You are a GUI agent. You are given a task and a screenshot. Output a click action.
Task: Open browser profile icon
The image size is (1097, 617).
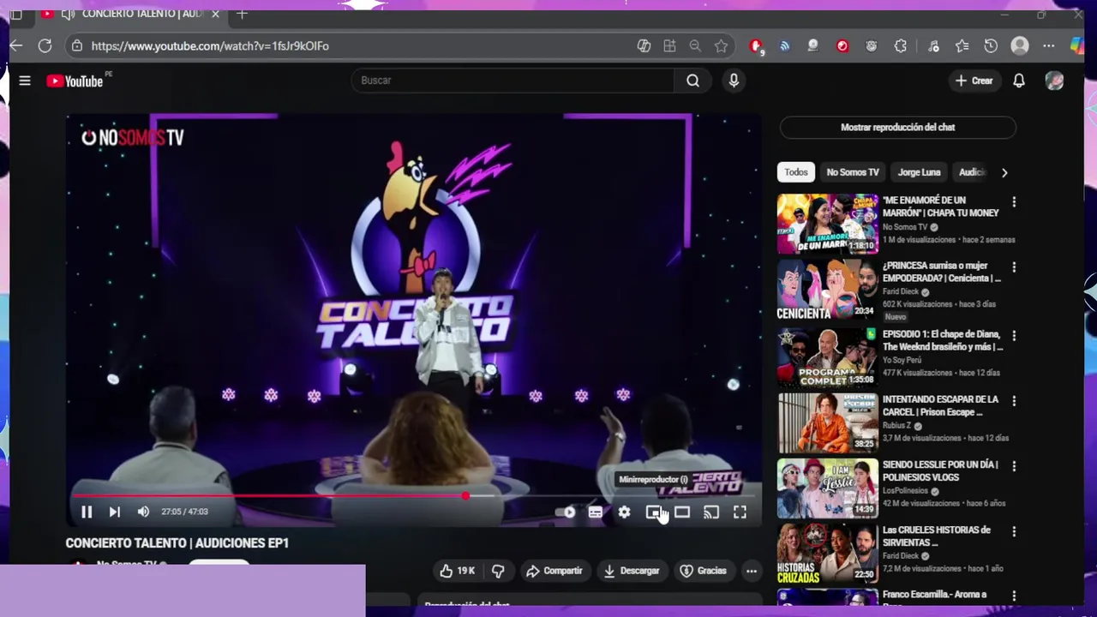1020,46
